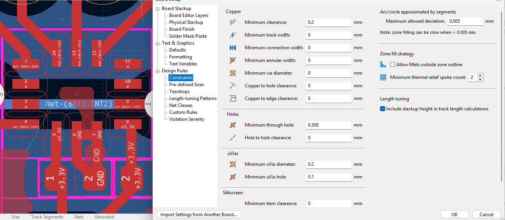The width and height of the screenshot is (505, 220).
Task: Click the Hole to hole clearance icon
Action: [x=232, y=138]
